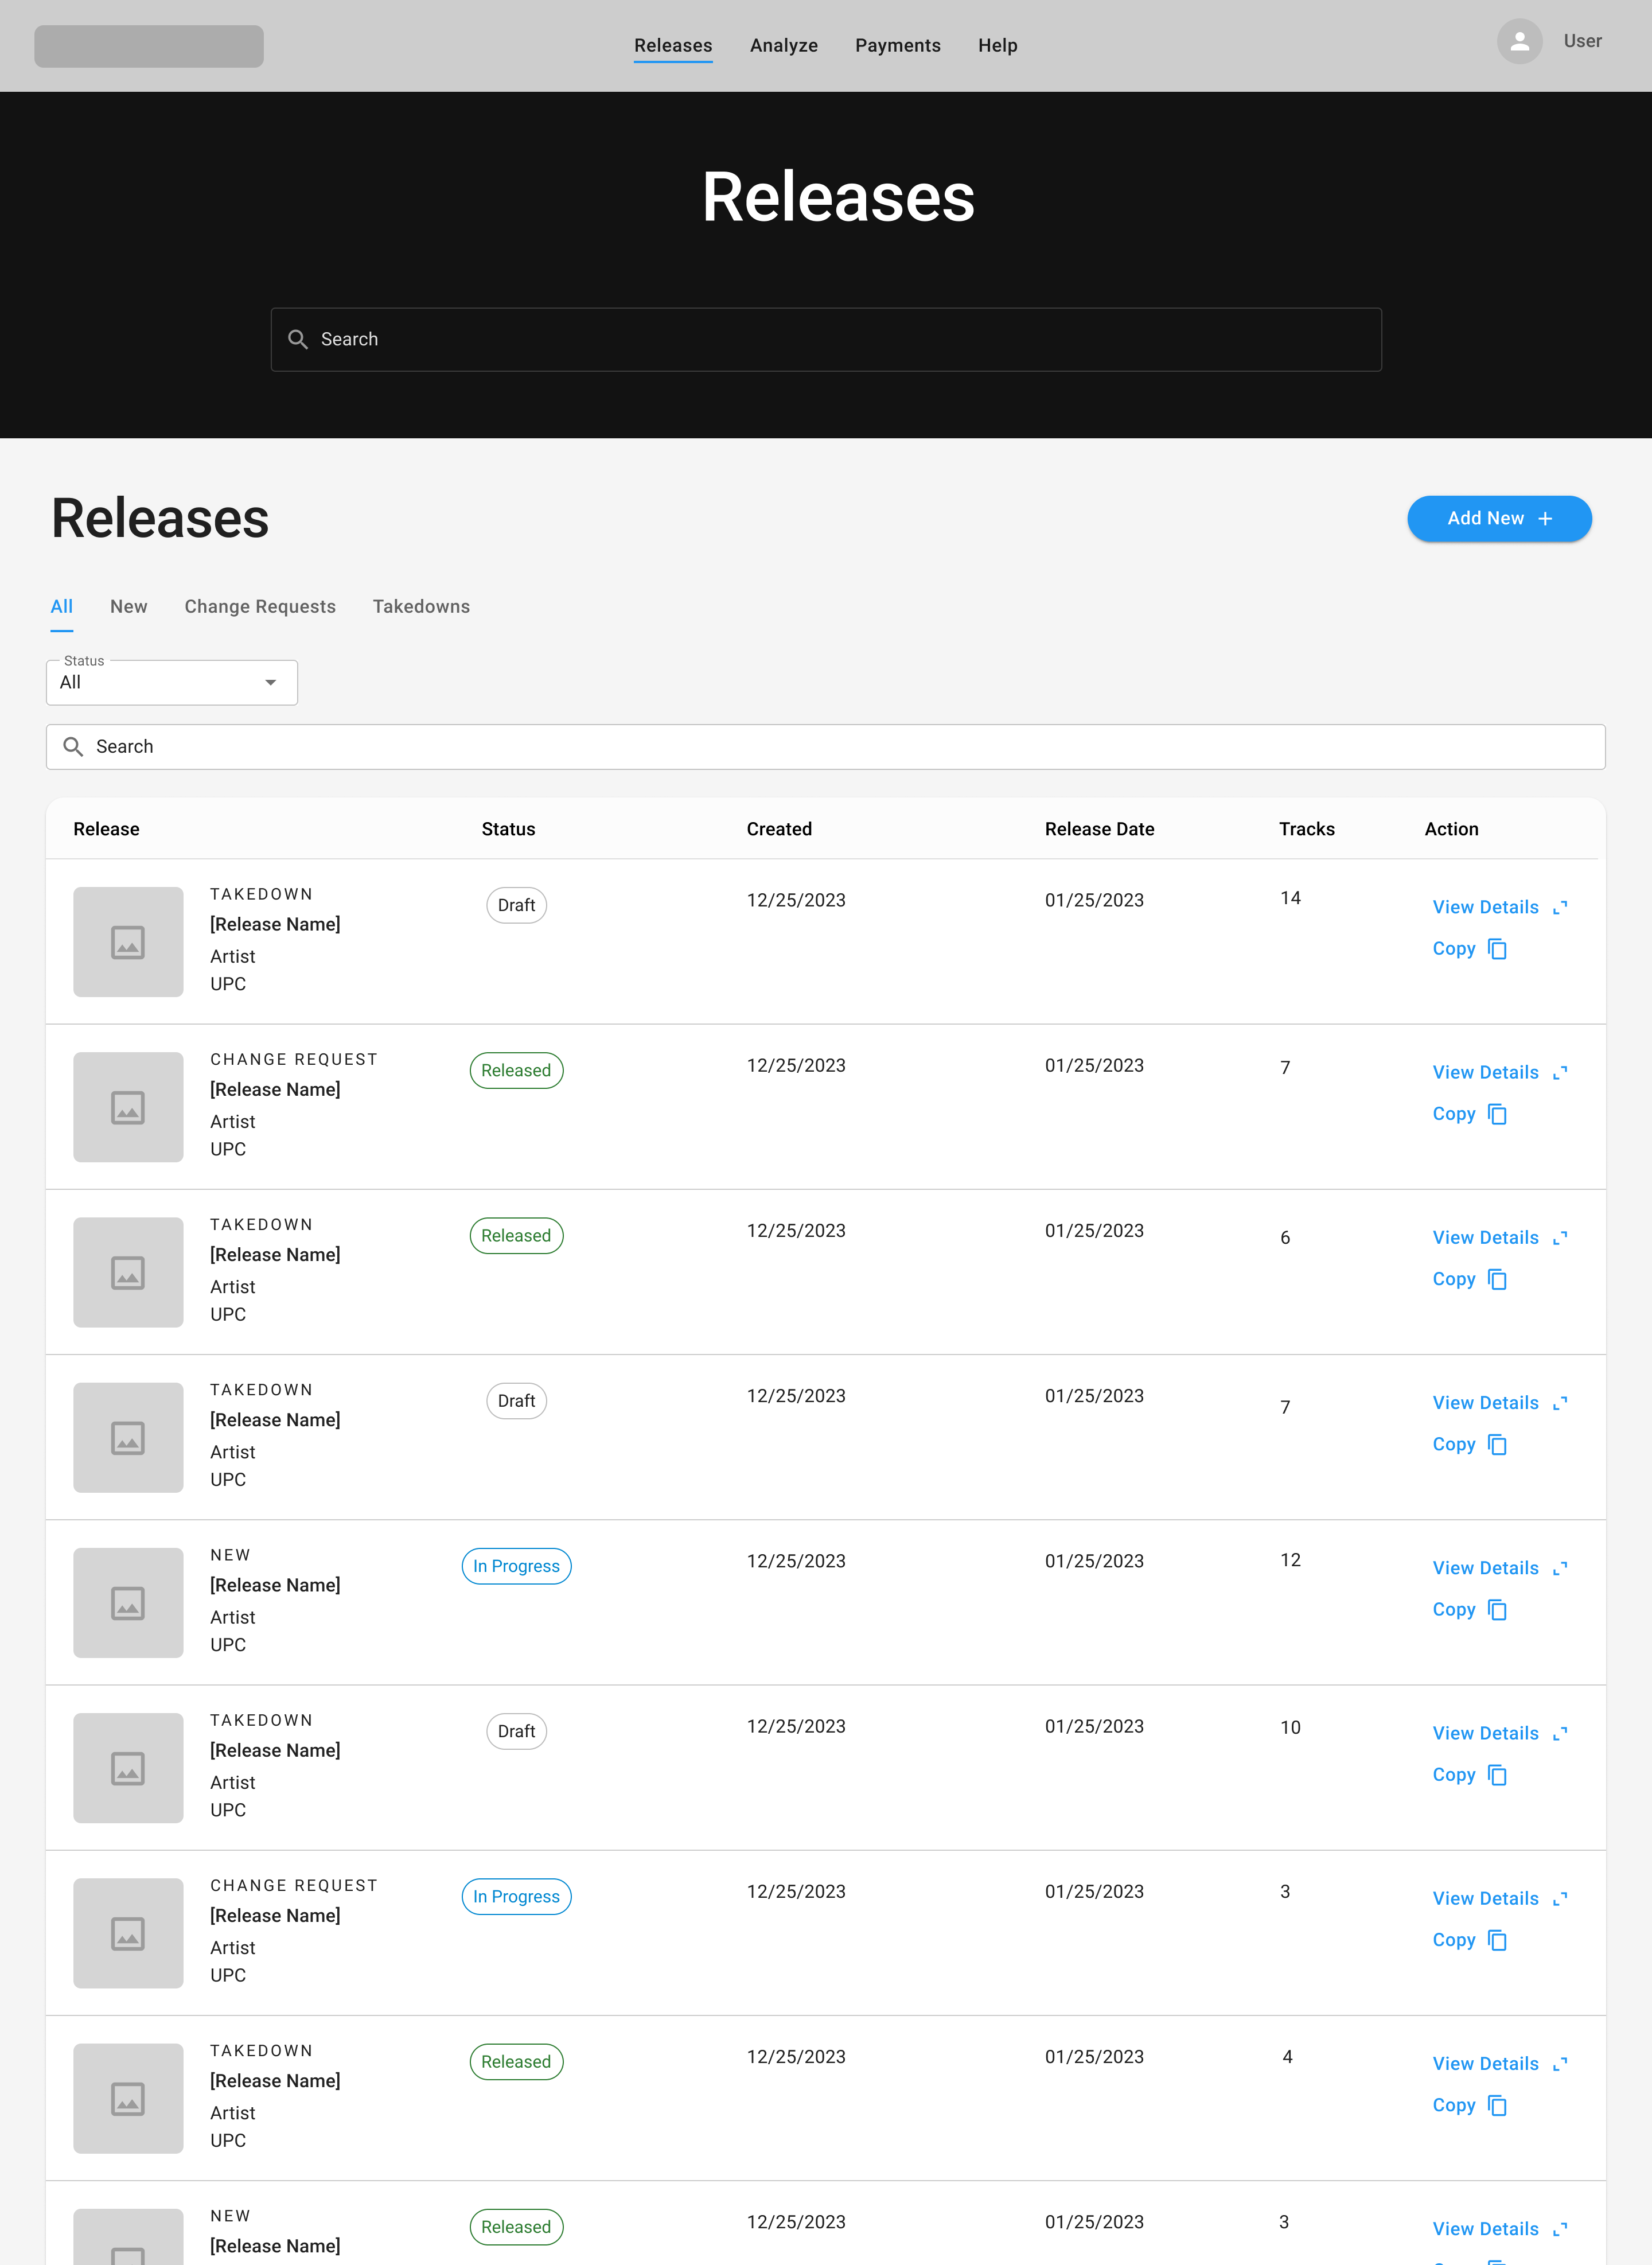
Task: Click View Details for the 6-track release
Action: tap(1485, 1238)
